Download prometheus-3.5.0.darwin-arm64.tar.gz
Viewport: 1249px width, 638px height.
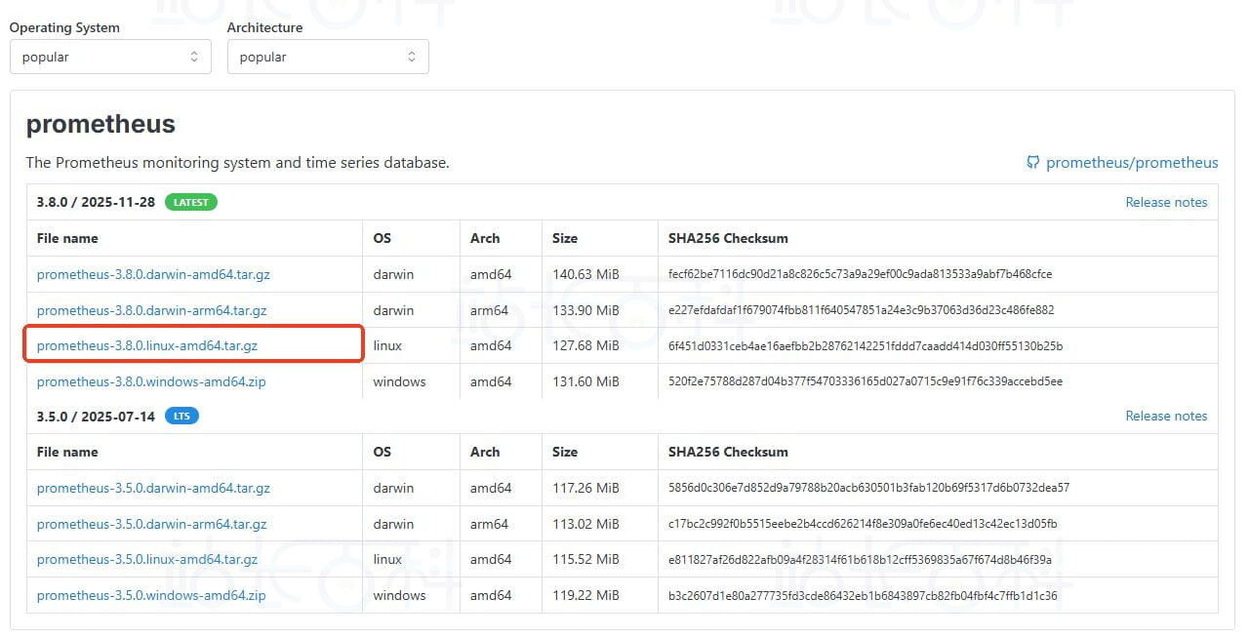(151, 524)
